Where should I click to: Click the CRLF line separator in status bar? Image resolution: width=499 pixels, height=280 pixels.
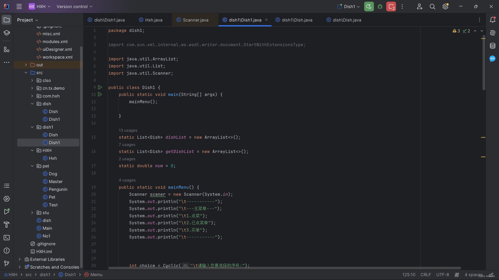[425, 275]
